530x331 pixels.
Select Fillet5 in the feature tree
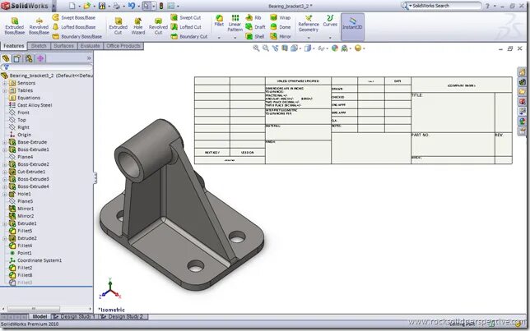[x=21, y=231]
